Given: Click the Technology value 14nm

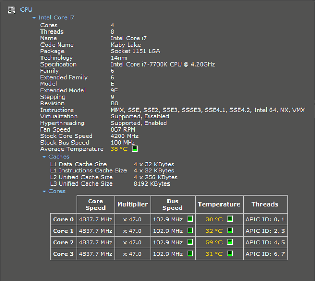Looking at the screenshot, I should [x=119, y=58].
